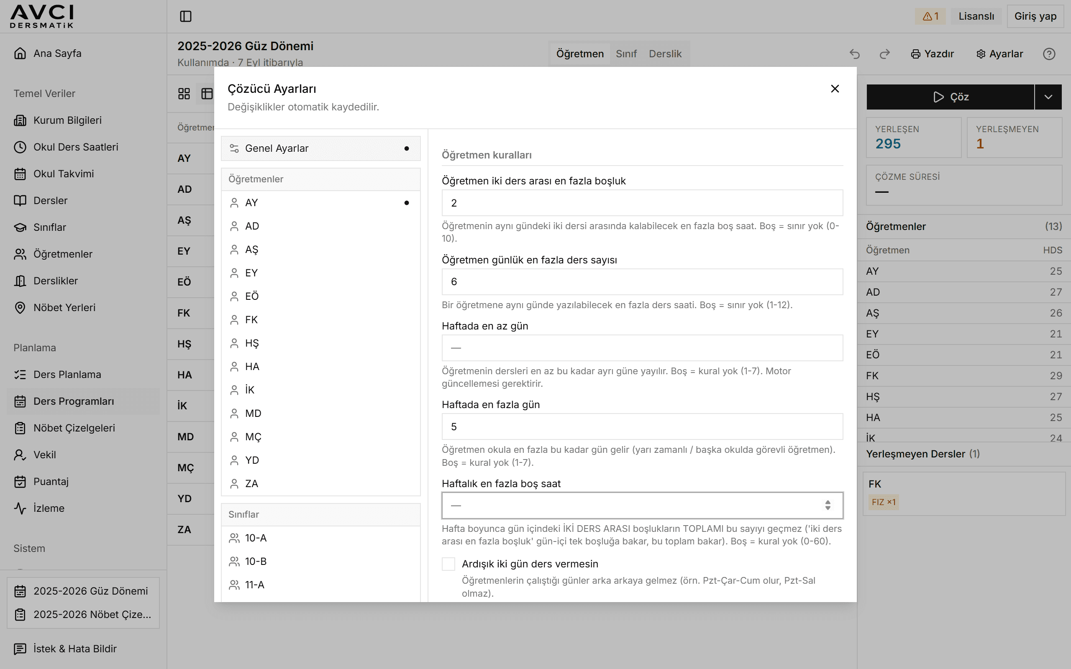Open Okul Takvimi page
1071x669 pixels.
coord(83,174)
